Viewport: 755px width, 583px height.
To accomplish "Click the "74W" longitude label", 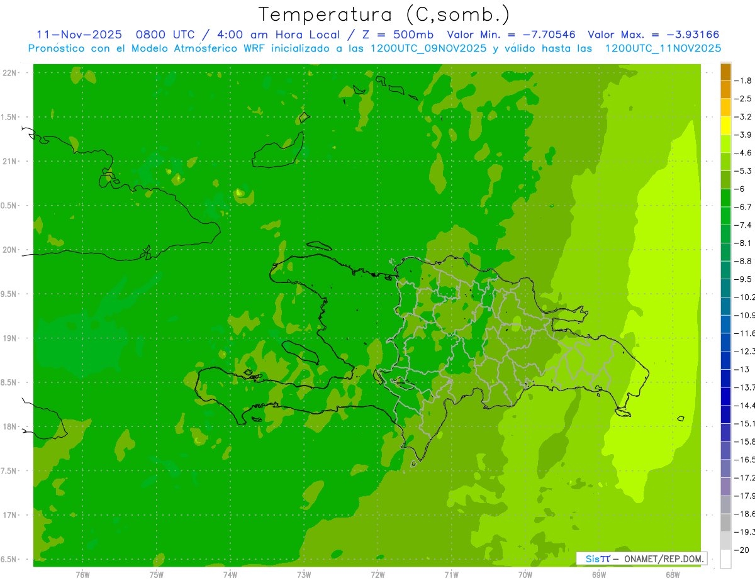I will (x=230, y=574).
